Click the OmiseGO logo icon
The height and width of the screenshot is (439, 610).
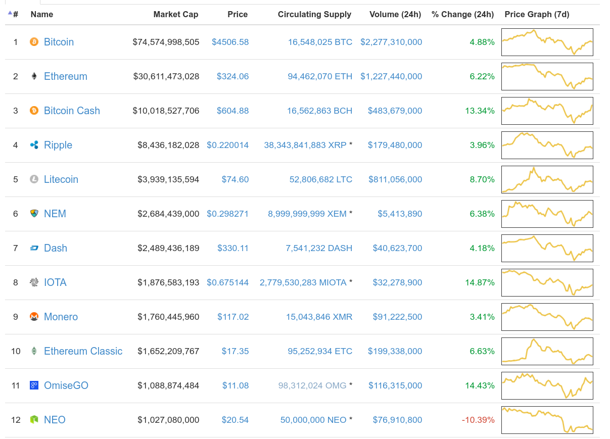[x=34, y=385]
